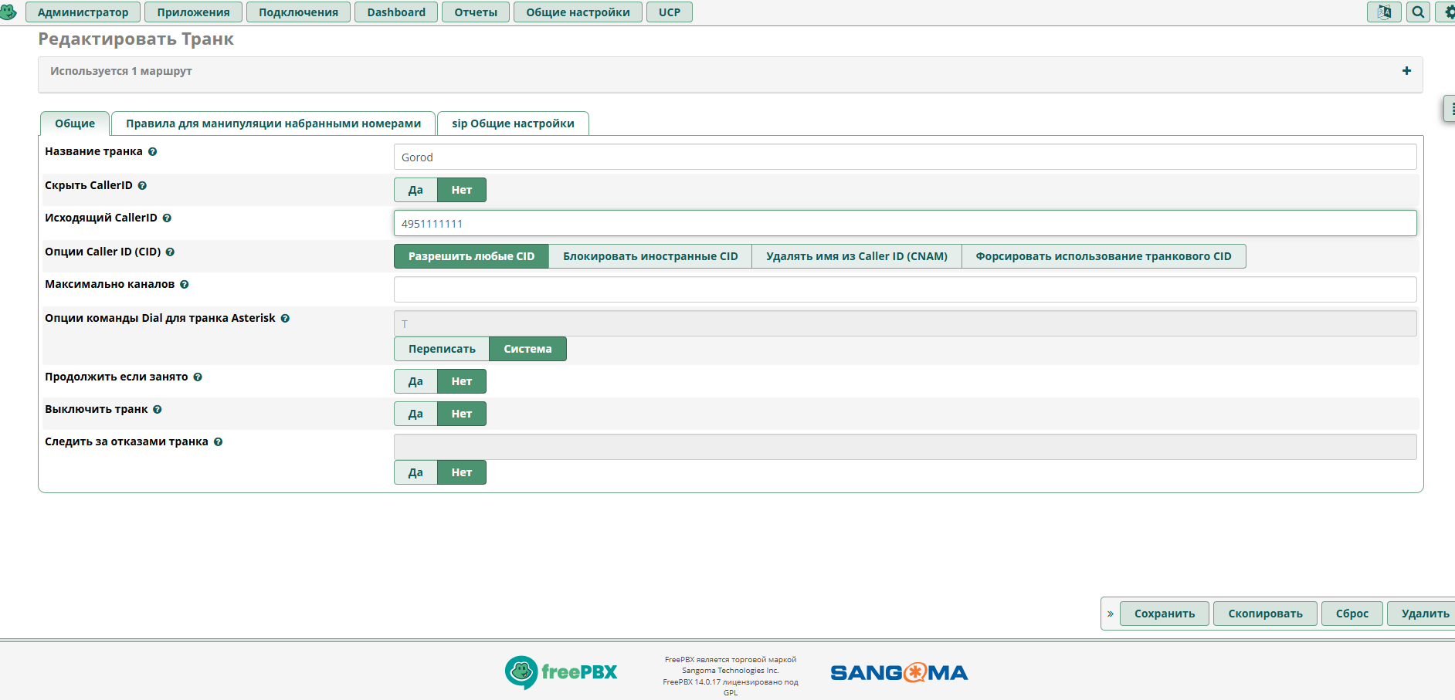Open the Приложения menu
Screen dimensions: 1455x700
tap(193, 12)
